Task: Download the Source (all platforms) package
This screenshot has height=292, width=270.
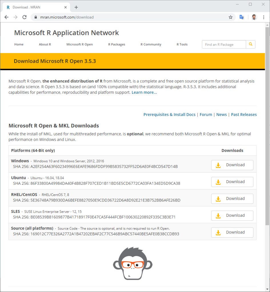Action: [x=232, y=232]
